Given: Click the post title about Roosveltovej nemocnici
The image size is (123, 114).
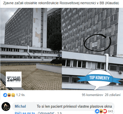Looking at the screenshot, I should 61,3.
